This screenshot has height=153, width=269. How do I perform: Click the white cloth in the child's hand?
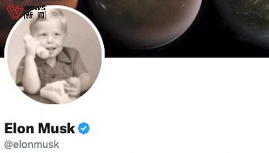[x=54, y=92]
